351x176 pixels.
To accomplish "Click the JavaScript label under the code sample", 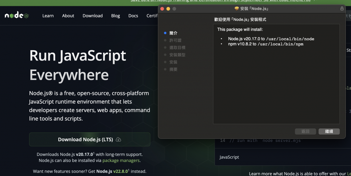I will [x=229, y=157].
